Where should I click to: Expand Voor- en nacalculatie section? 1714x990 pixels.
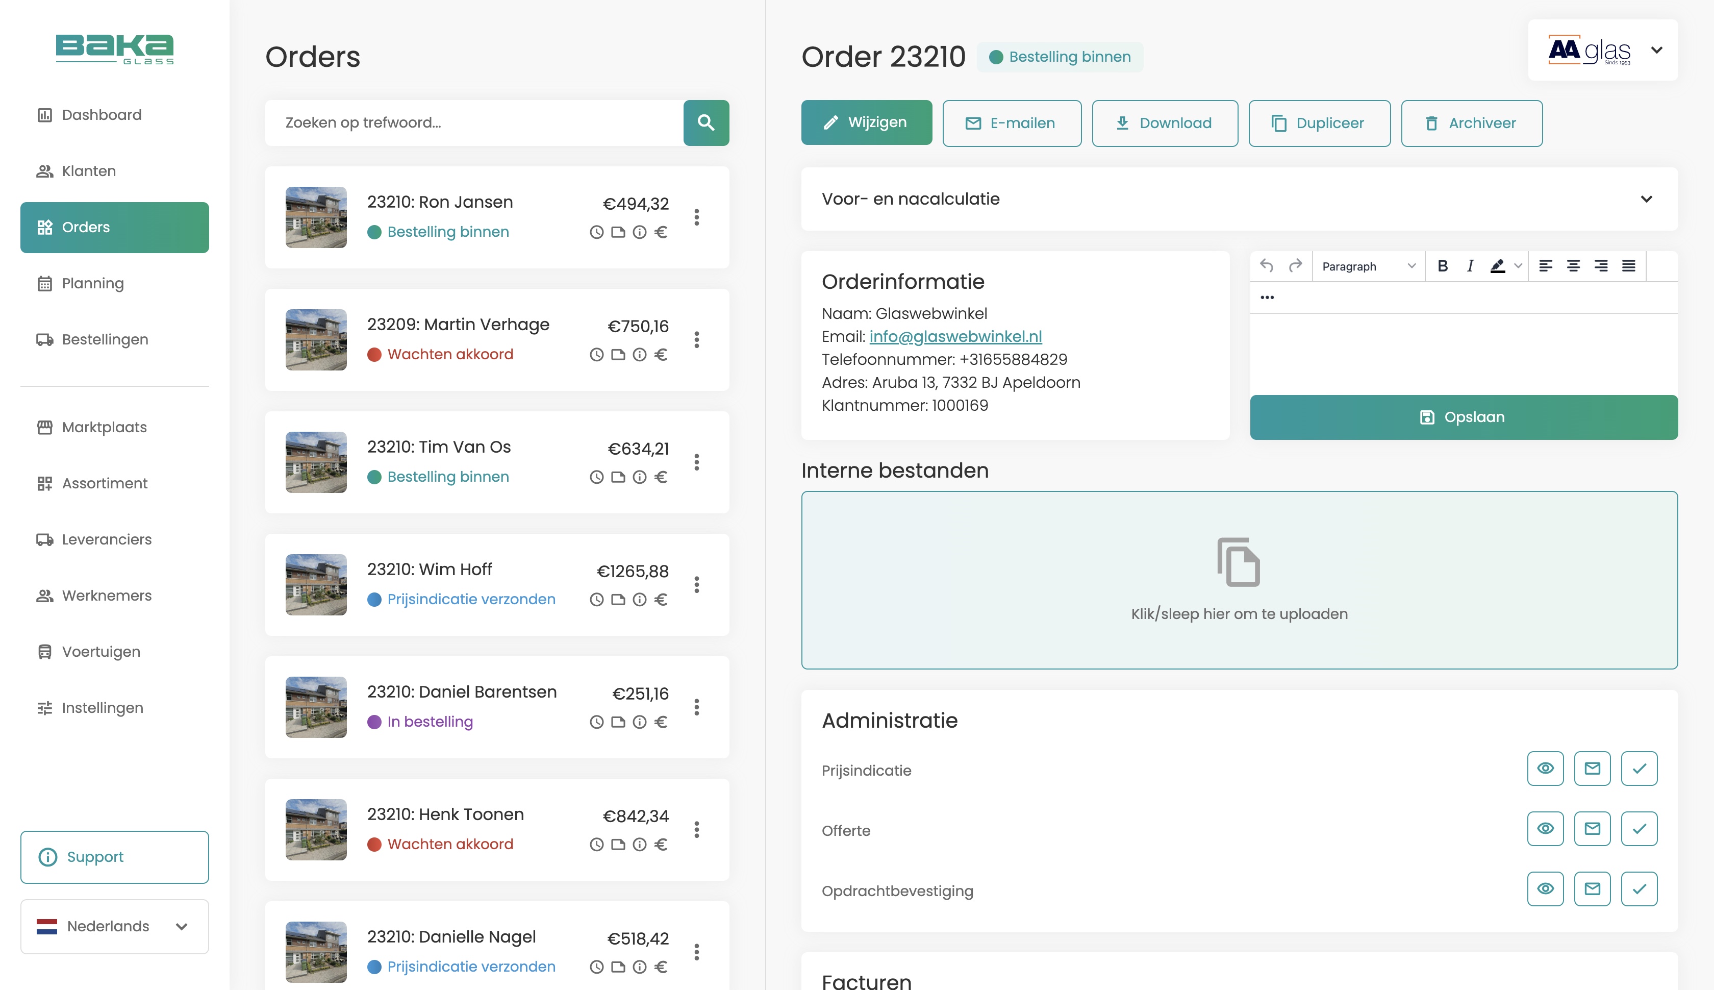tap(1645, 199)
